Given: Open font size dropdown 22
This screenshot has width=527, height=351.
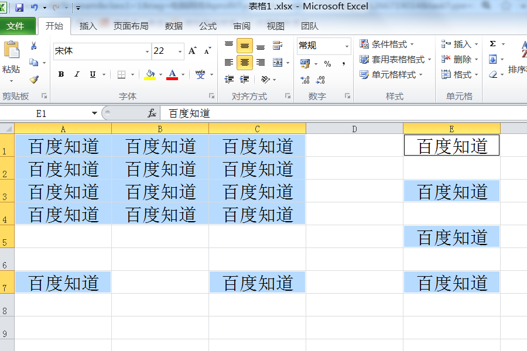Looking at the screenshot, I should click(x=180, y=51).
